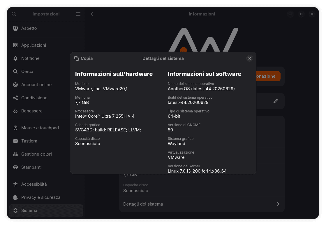Click the '7,7 GiB' memory value in dialog
This screenshot has width=326, height=226.
pos(82,102)
